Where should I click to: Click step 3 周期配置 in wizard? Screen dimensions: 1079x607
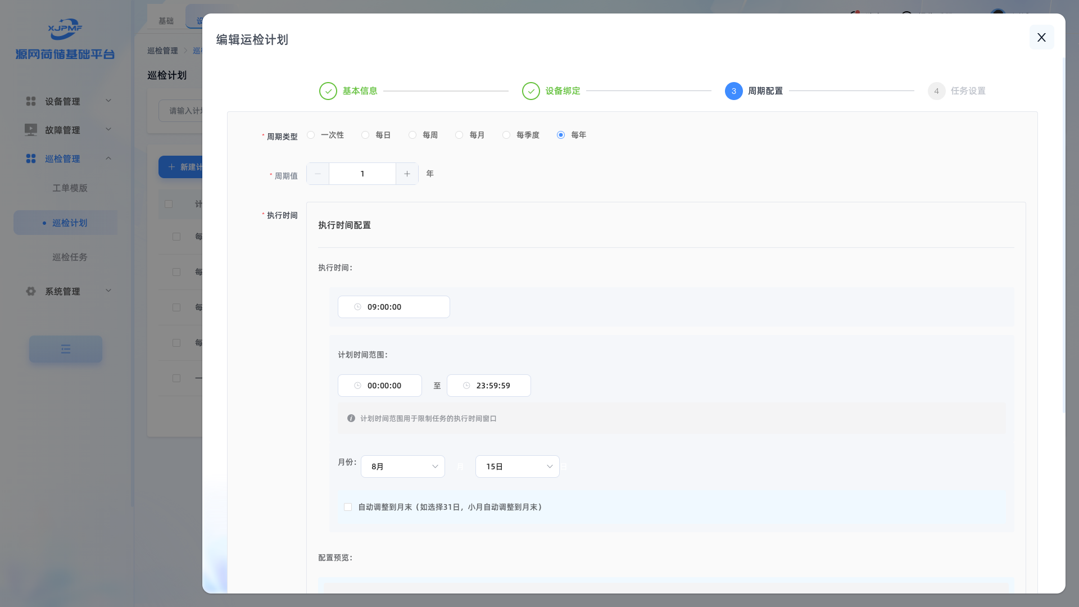tap(734, 91)
